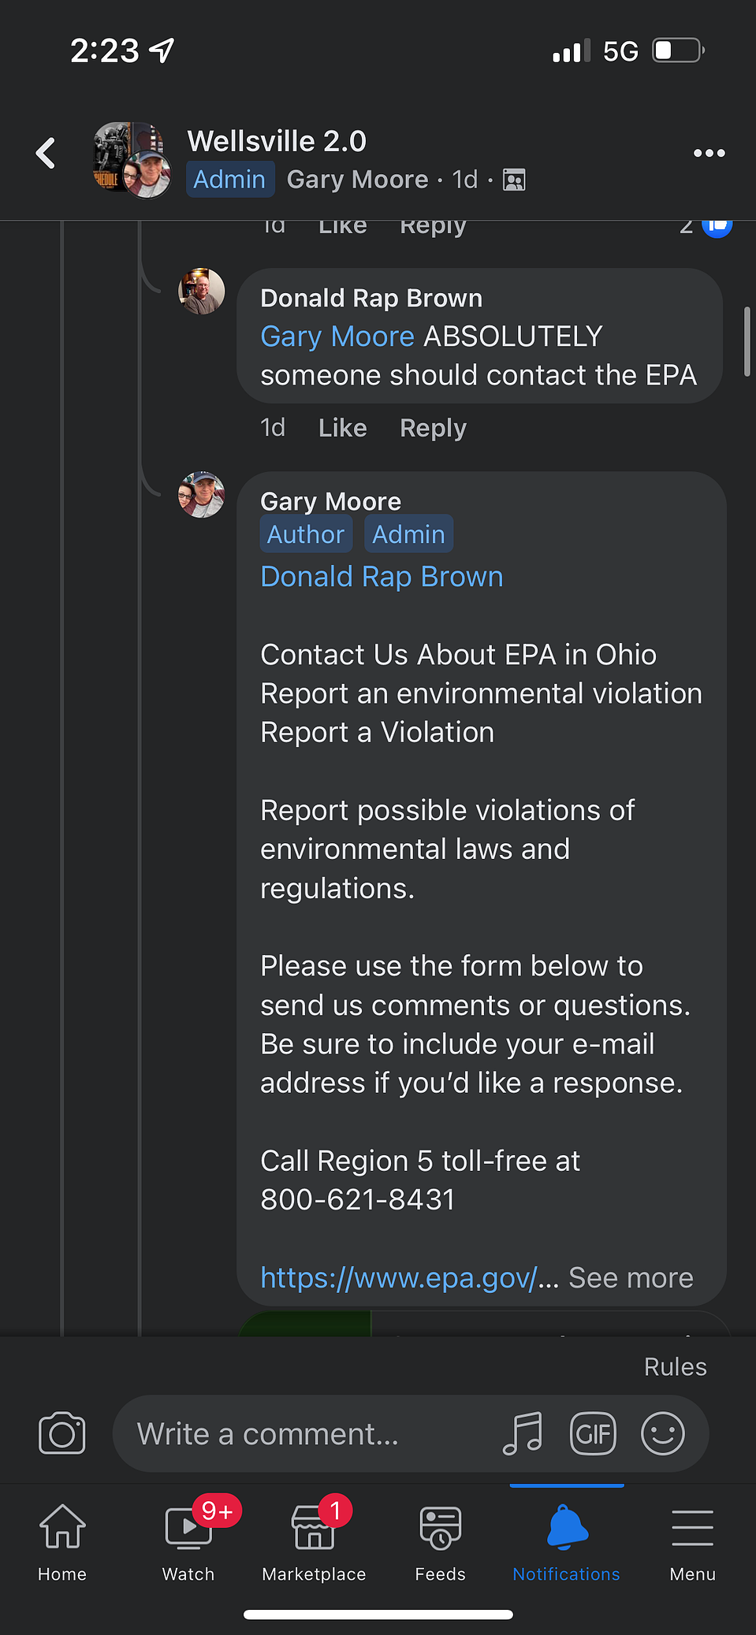Open group Rules link
The width and height of the screenshot is (756, 1635).
[x=675, y=1366]
